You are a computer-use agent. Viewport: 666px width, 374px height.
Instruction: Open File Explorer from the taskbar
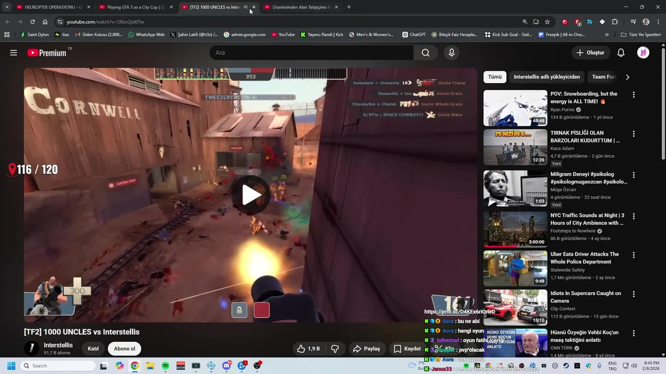150,366
